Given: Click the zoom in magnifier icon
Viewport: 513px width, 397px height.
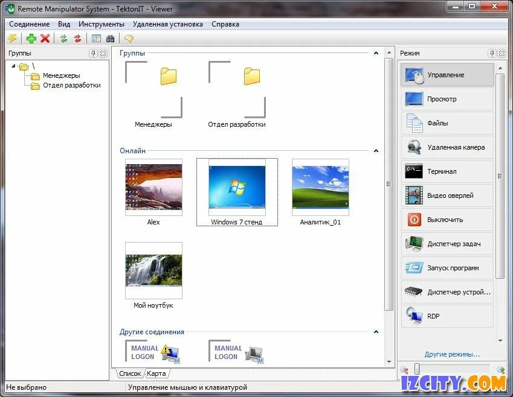Looking at the screenshot, I should (x=500, y=370).
